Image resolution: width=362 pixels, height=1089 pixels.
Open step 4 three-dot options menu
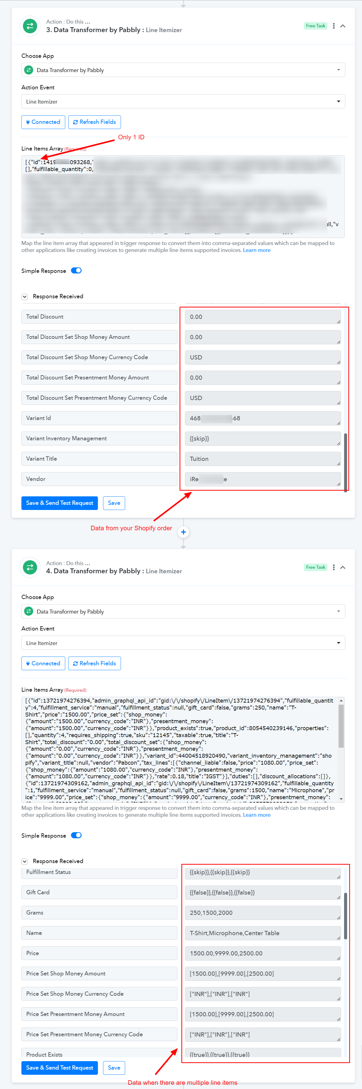pos(334,567)
